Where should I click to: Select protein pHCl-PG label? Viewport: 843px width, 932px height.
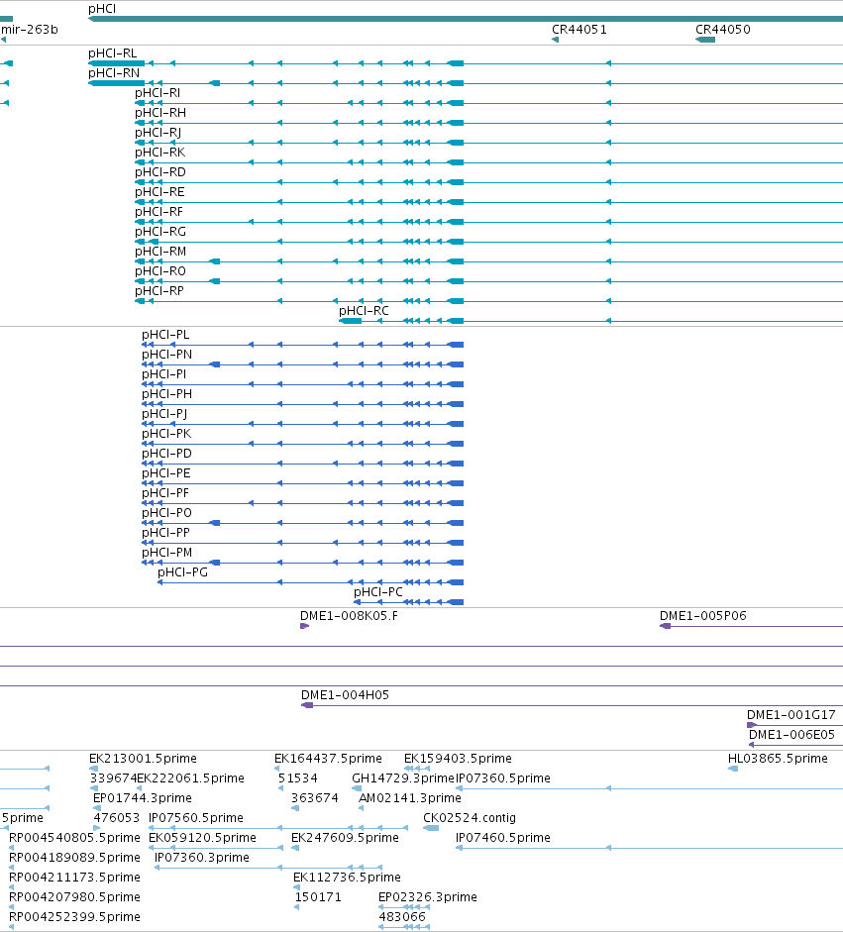coord(183,571)
